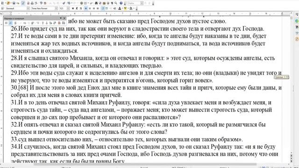Apply font color with letter A icon
The width and height of the screenshot is (299, 168).
click(120, 8)
